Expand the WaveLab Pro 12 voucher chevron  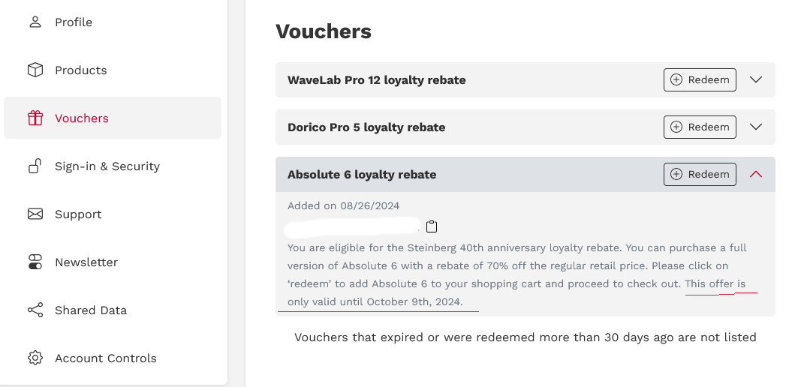point(756,79)
